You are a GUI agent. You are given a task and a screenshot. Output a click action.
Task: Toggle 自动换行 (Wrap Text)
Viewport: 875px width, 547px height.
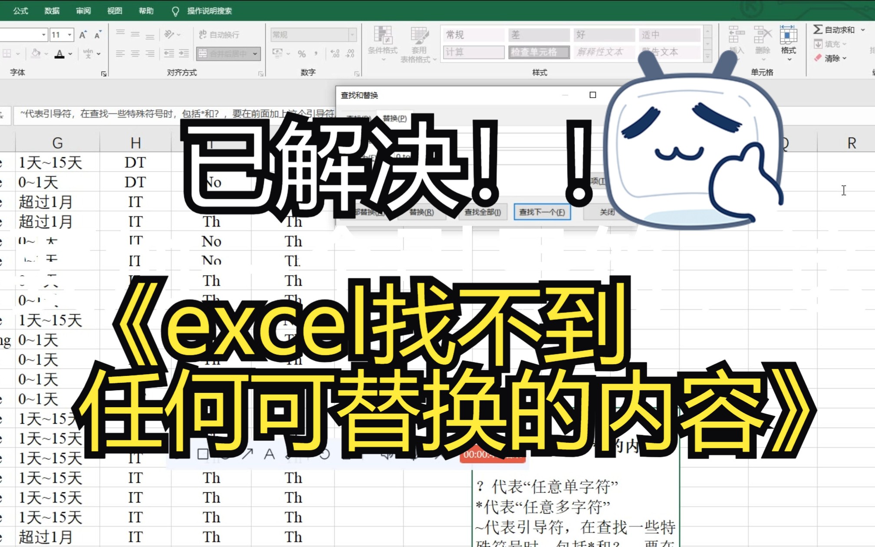[221, 35]
